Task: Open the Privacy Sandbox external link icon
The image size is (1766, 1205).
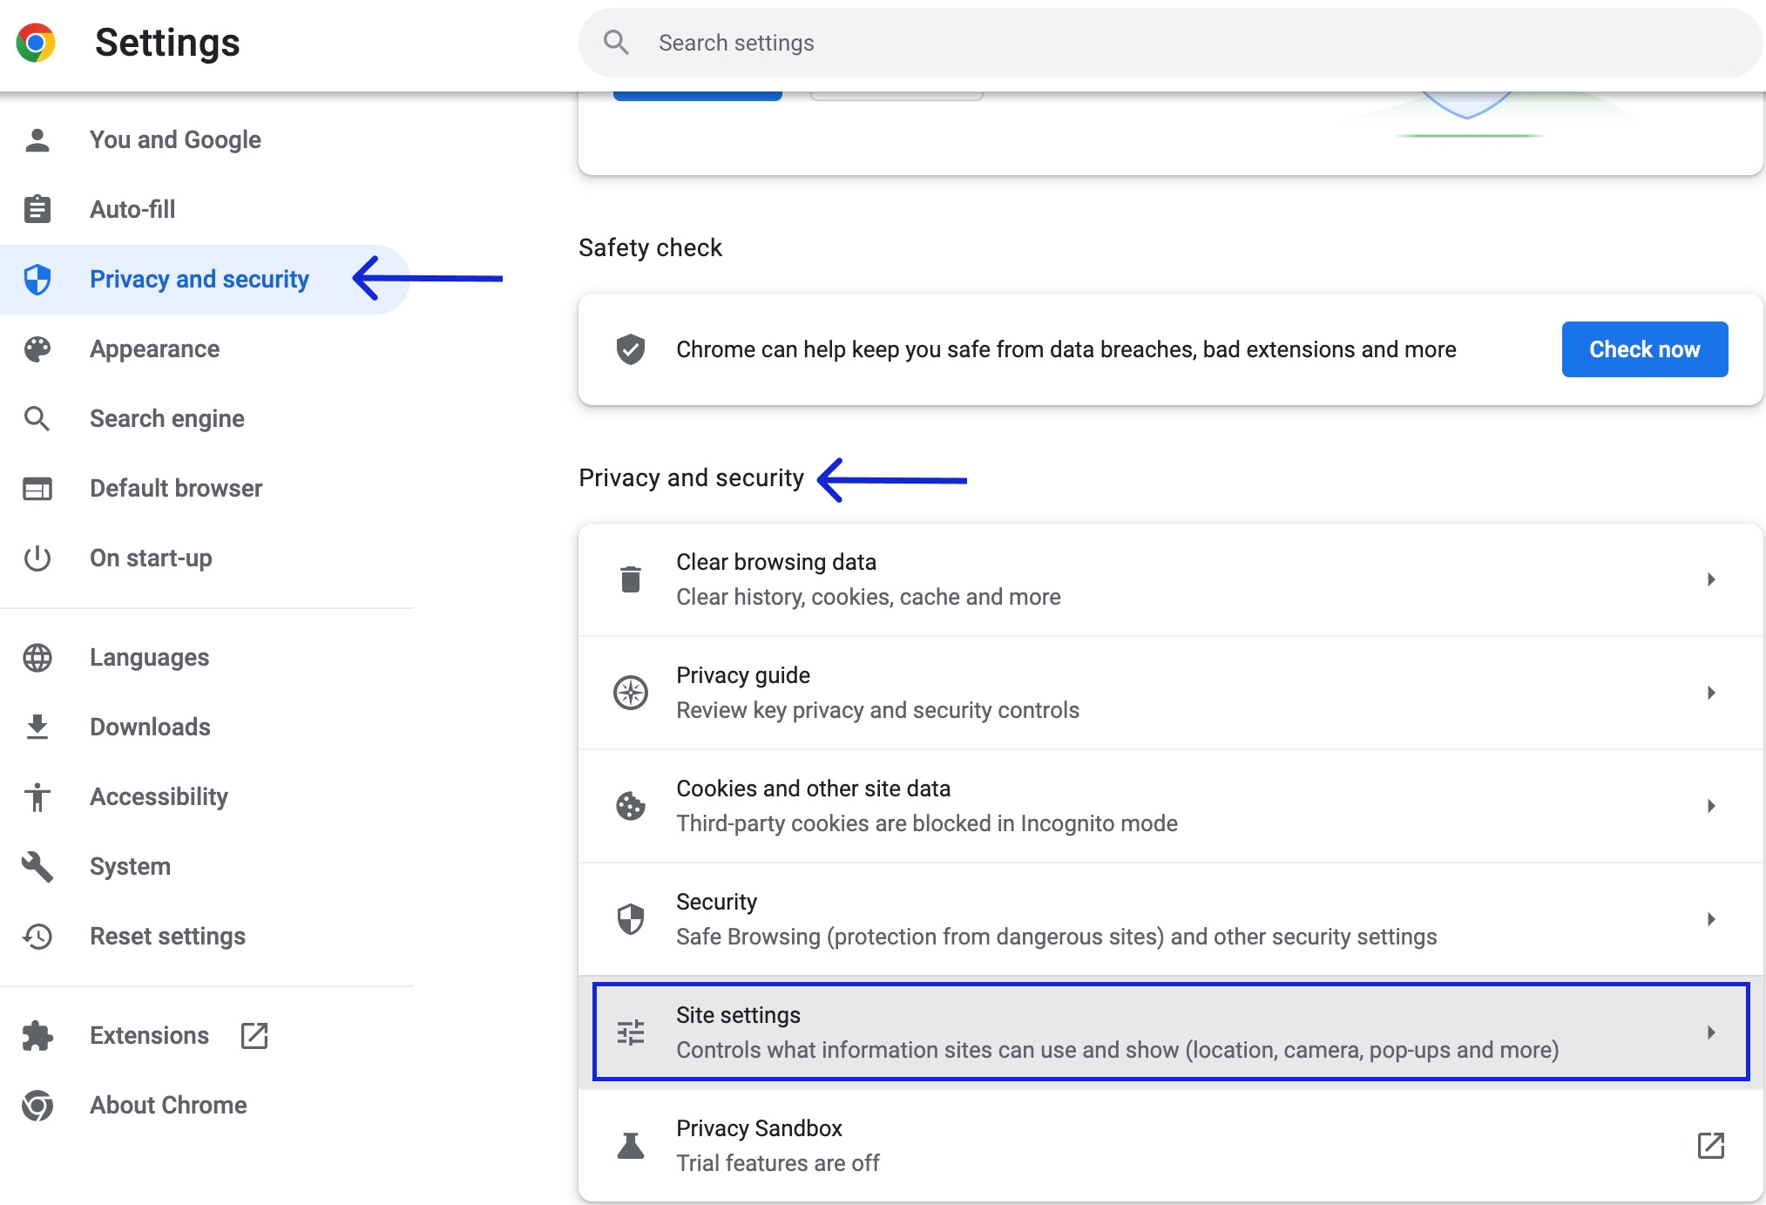Action: 1711,1146
